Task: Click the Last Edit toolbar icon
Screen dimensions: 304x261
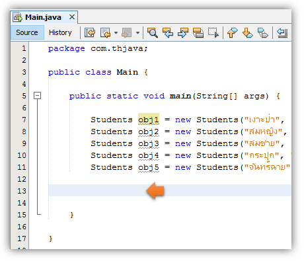Action: (90, 33)
